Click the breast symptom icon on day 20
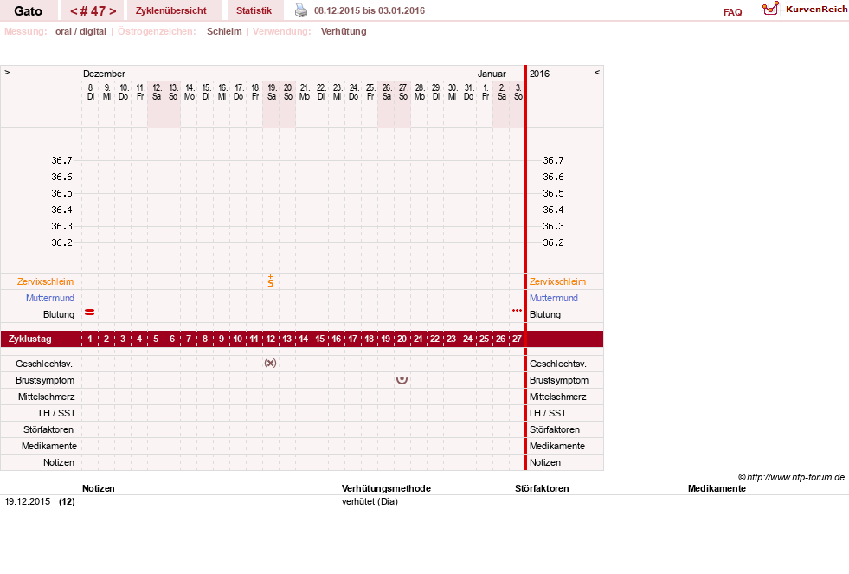The height and width of the screenshot is (574, 849). [402, 379]
